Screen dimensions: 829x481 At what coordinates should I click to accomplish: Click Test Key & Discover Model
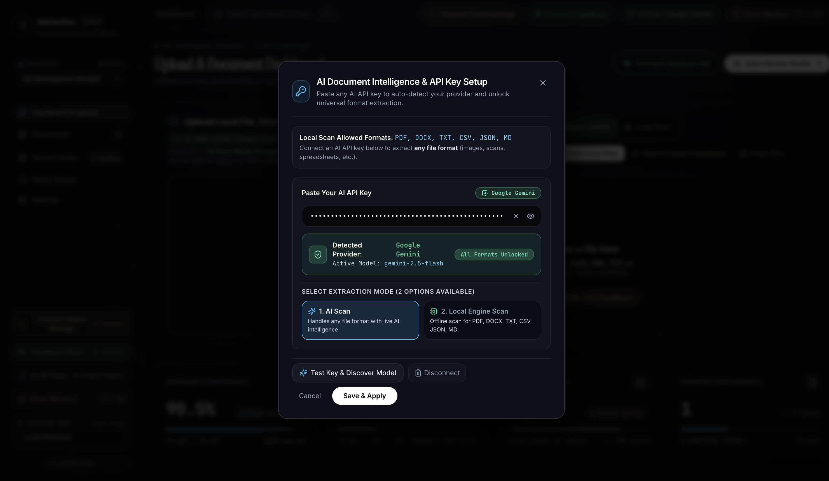tap(348, 373)
